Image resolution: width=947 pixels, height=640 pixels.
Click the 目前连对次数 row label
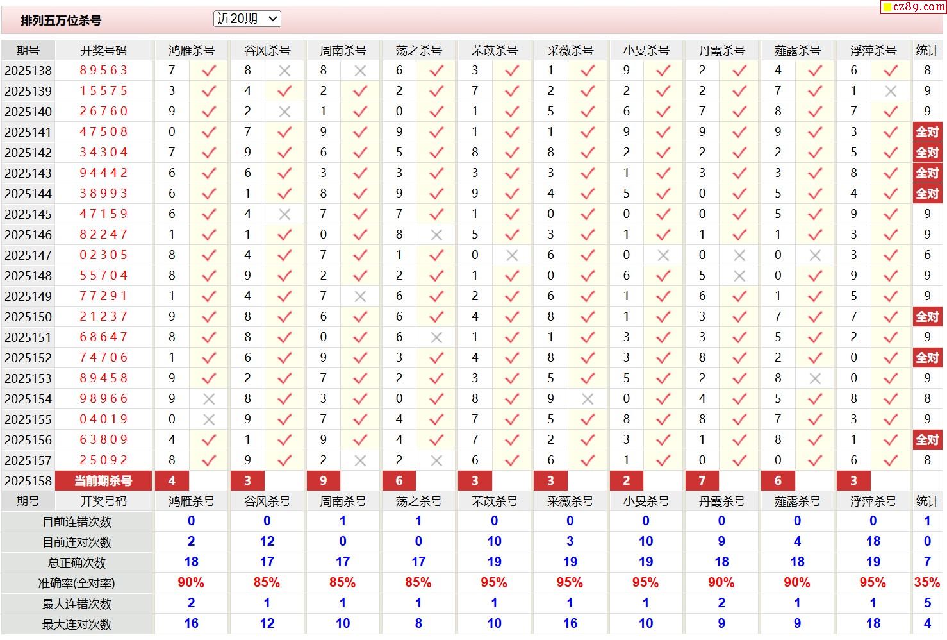[77, 543]
